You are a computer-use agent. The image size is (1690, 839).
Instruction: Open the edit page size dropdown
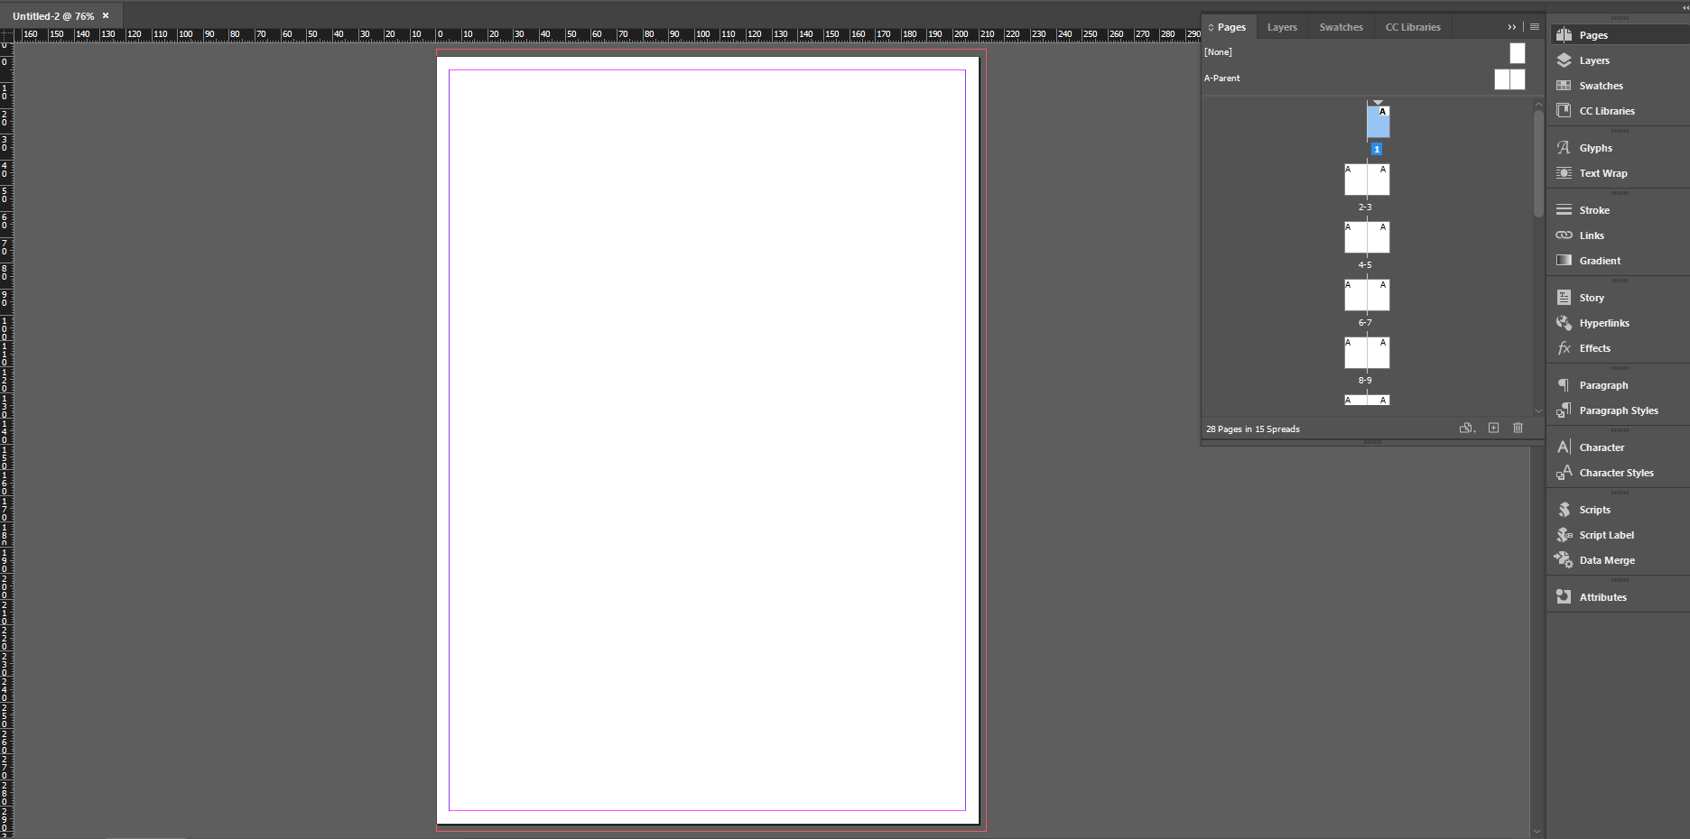pos(1467,428)
